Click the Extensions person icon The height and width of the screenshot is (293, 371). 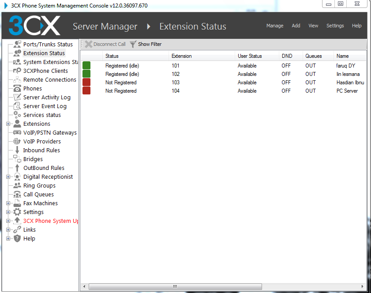click(17, 124)
